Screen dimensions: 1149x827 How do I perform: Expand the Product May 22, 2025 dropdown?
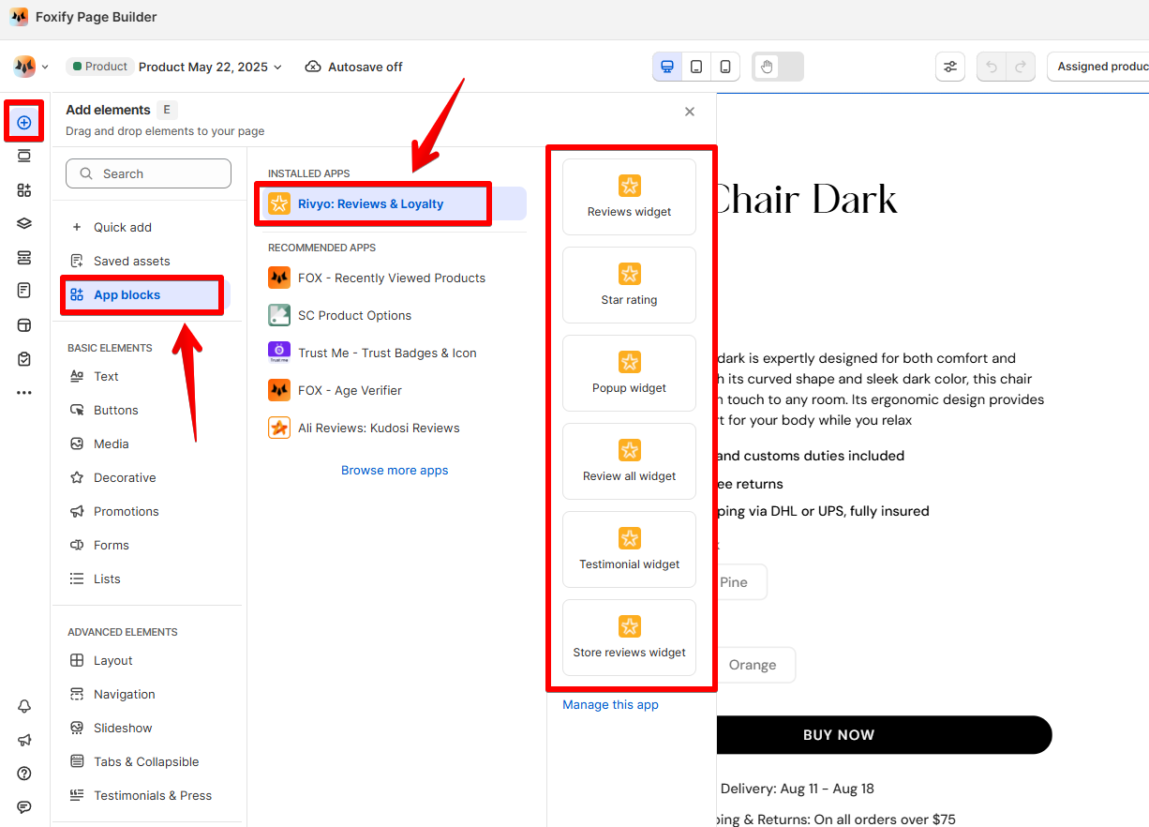[210, 67]
